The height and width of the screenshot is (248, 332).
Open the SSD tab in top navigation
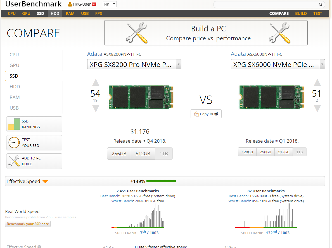pos(41,13)
